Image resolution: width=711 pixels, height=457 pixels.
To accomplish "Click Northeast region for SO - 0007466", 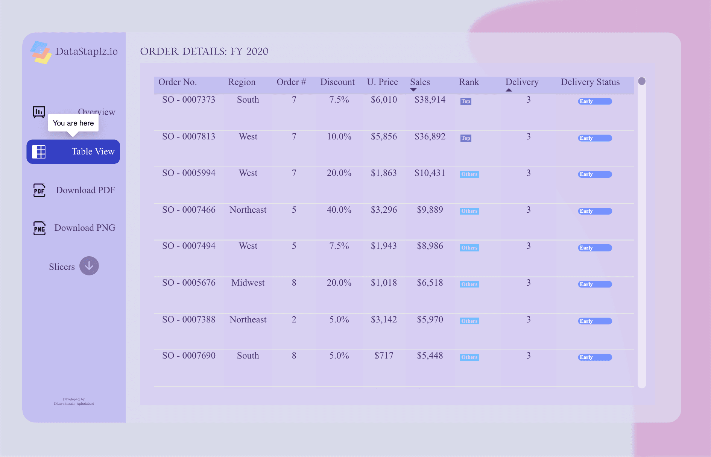I will point(248,210).
